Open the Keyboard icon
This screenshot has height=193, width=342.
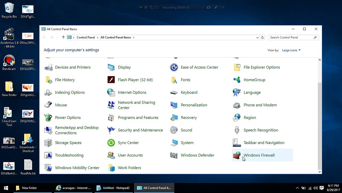[x=174, y=92]
